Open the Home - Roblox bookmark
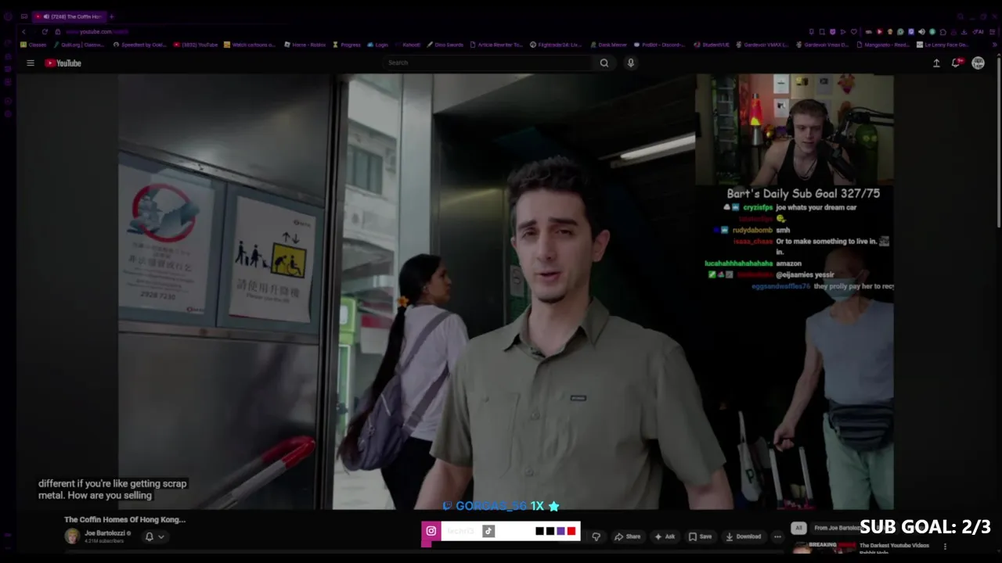1002x563 pixels. click(305, 45)
